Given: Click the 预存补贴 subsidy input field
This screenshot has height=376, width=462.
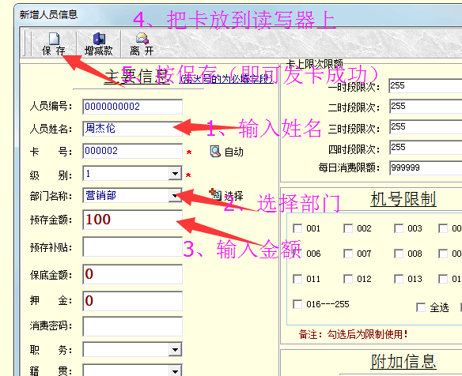Looking at the screenshot, I should pyautogui.click(x=133, y=246).
